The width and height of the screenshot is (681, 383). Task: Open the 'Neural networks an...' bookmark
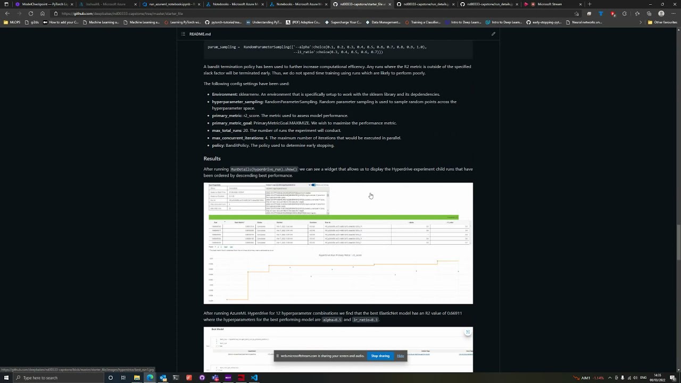[x=584, y=22]
